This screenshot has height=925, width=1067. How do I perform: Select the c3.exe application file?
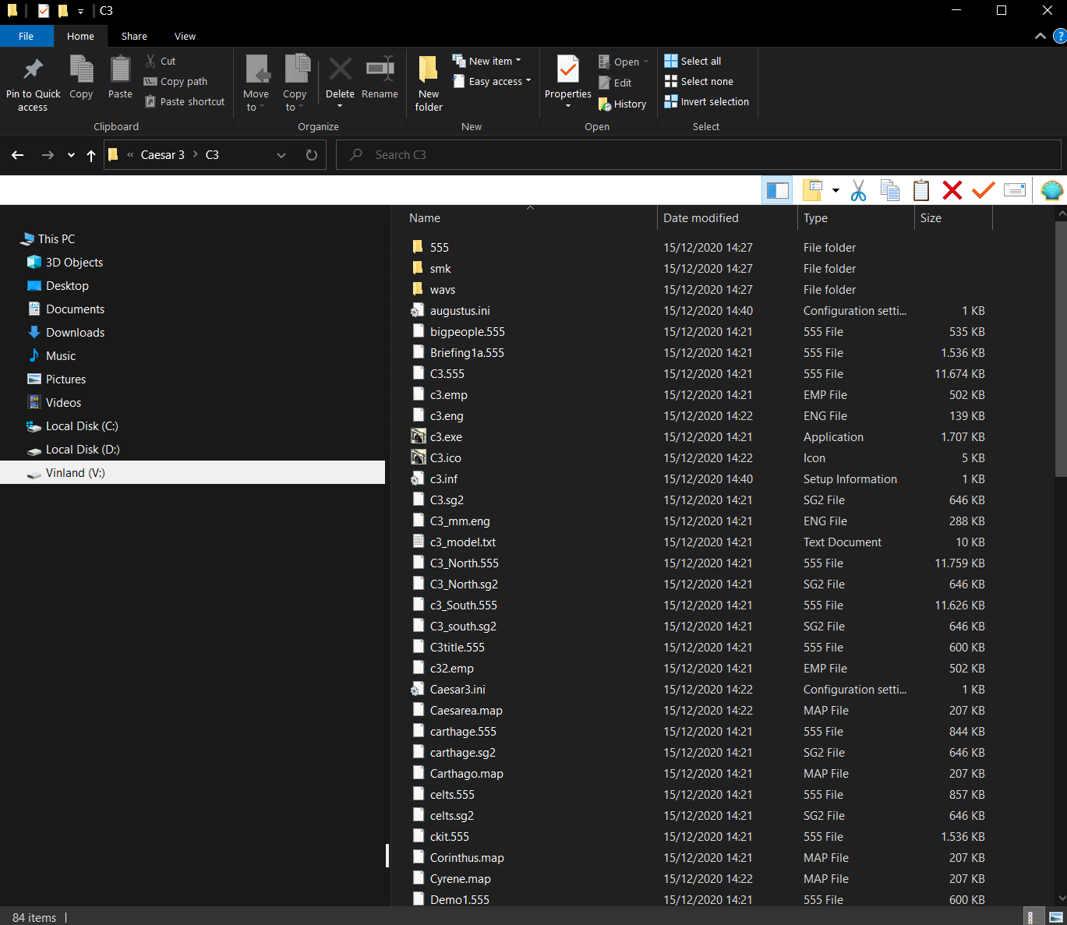pos(446,436)
